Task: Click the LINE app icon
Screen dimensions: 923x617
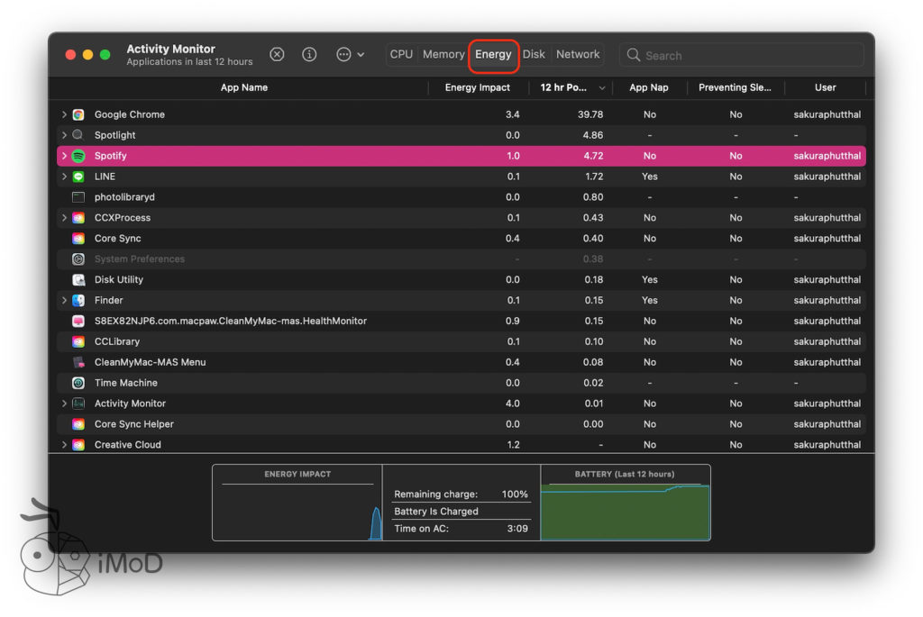Action: pos(78,177)
